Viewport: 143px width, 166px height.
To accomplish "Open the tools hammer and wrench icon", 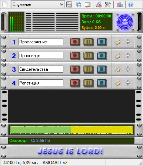I will point(107,4).
